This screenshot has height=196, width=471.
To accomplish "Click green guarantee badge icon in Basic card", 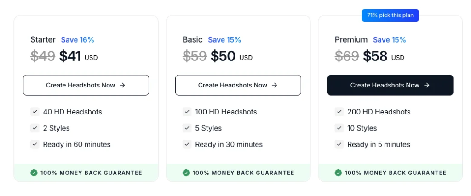I will coord(186,173).
